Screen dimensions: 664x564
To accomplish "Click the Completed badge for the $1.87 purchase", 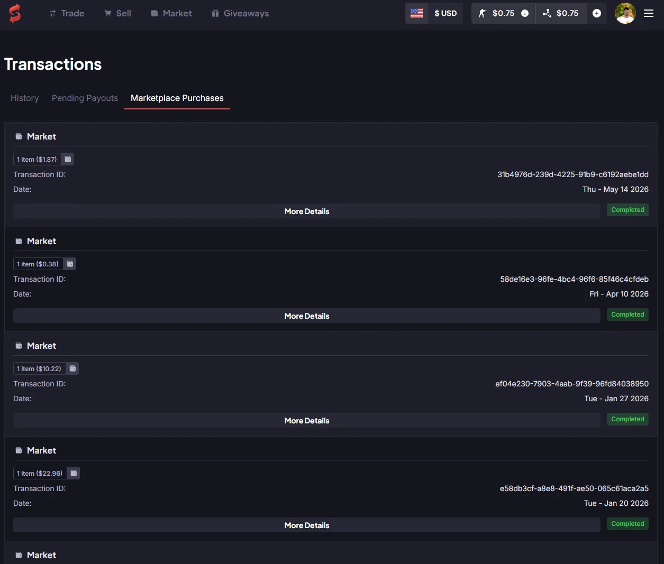I will click(x=627, y=210).
